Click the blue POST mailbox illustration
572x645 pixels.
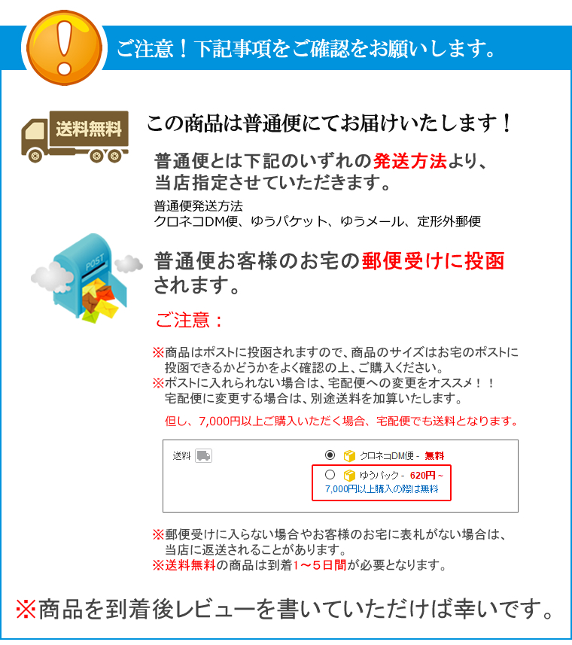(x=90, y=278)
